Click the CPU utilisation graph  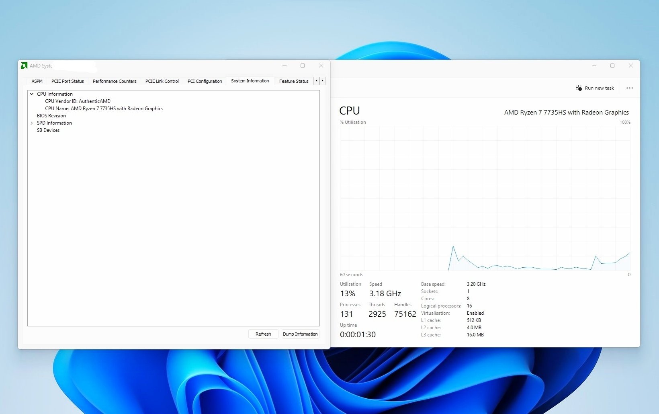coord(485,198)
